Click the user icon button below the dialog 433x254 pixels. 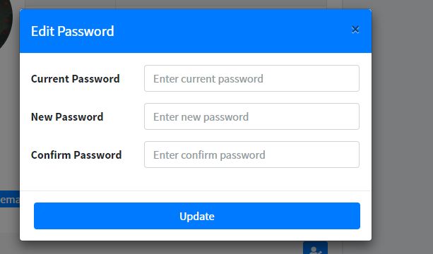315,248
